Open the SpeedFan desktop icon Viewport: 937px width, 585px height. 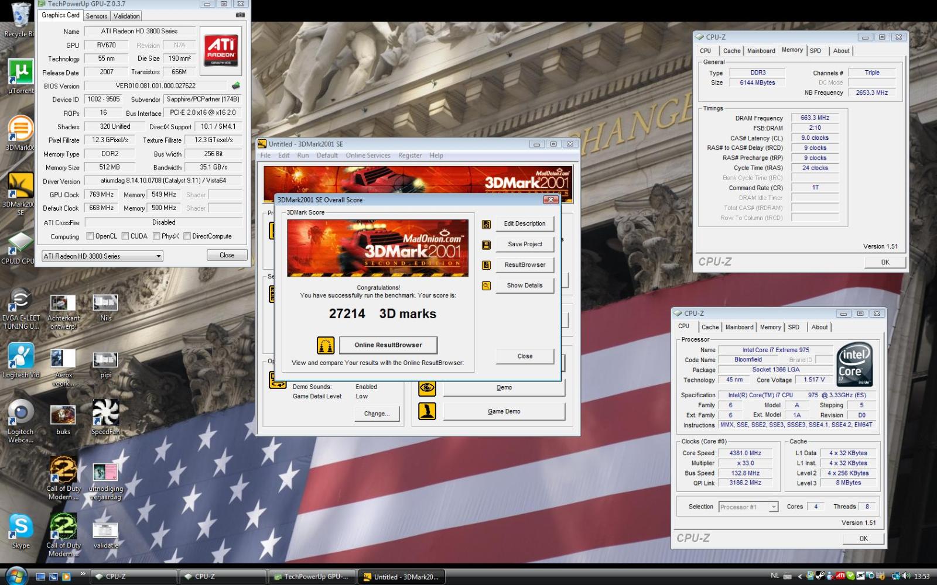[105, 417]
